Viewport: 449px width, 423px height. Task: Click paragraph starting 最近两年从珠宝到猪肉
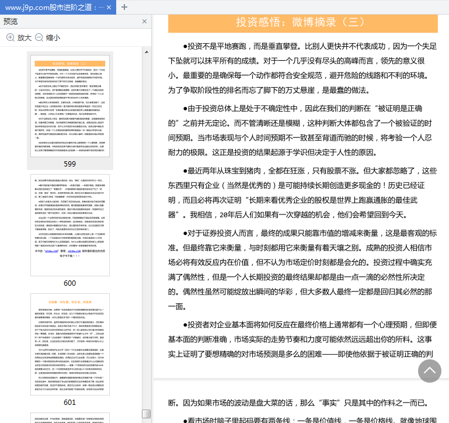(302, 193)
